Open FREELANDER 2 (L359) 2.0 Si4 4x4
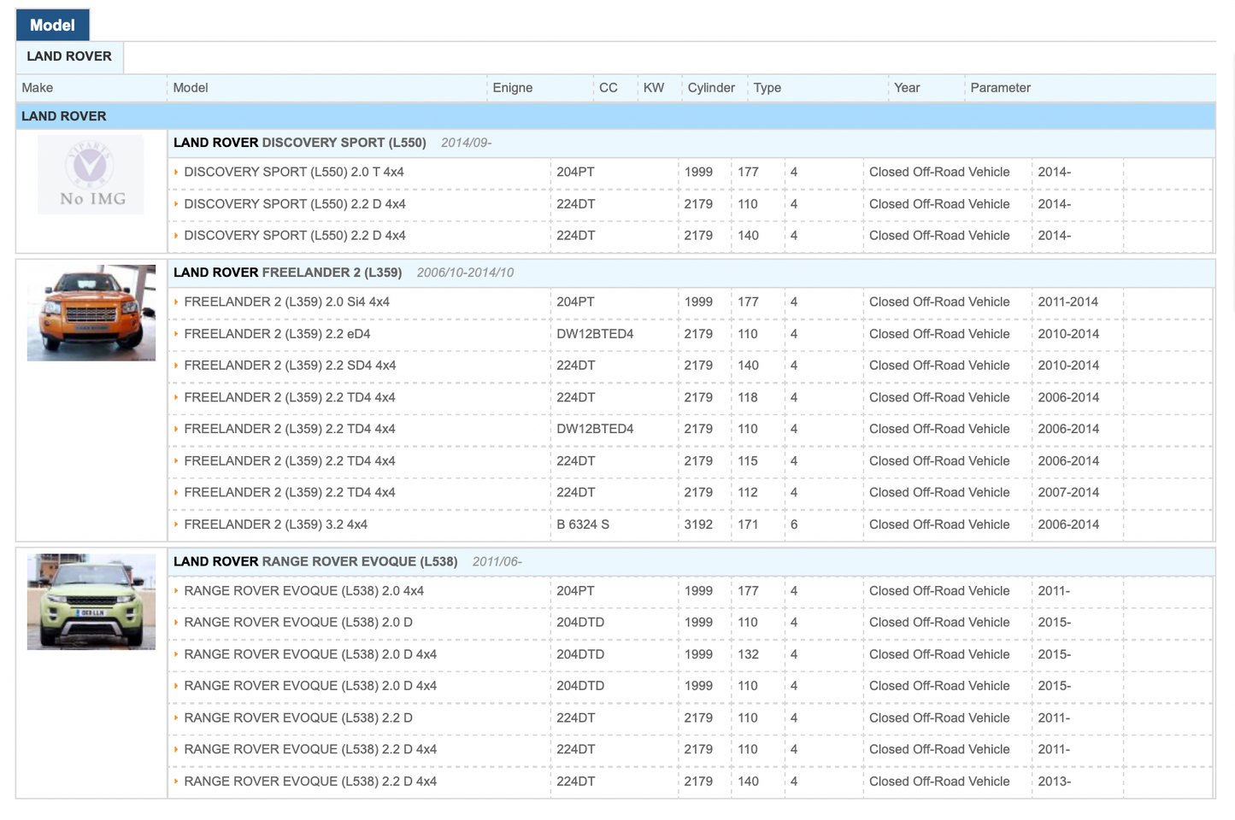Image resolution: width=1235 pixels, height=820 pixels. [x=286, y=302]
